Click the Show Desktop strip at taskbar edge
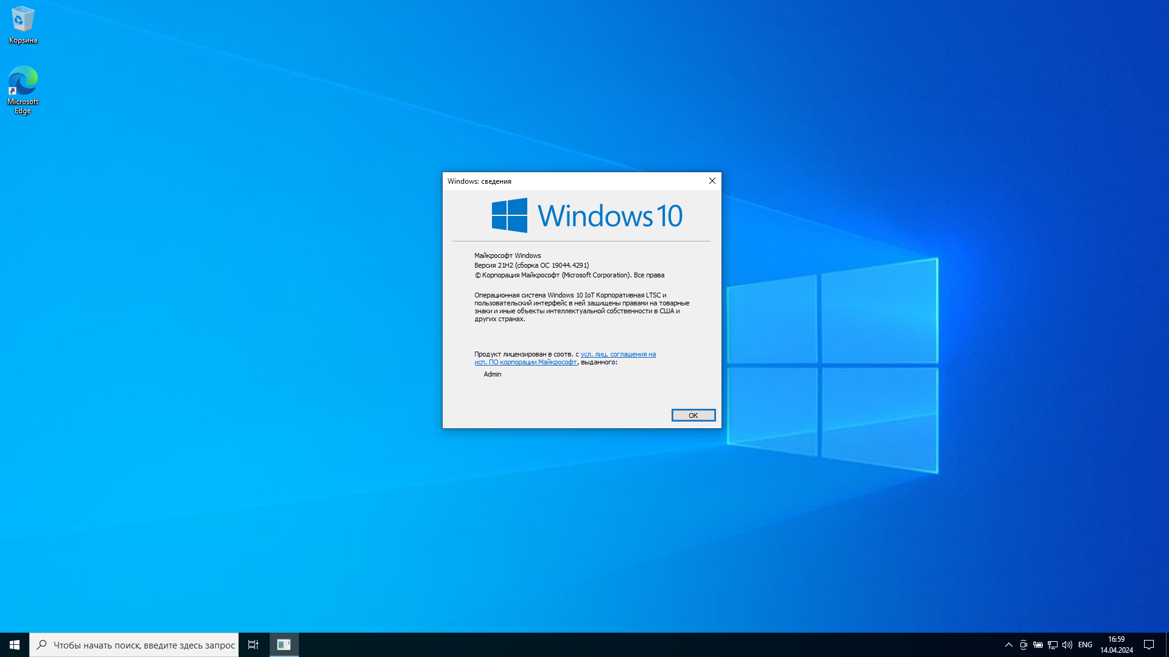The width and height of the screenshot is (1169, 657). pos(1167,645)
